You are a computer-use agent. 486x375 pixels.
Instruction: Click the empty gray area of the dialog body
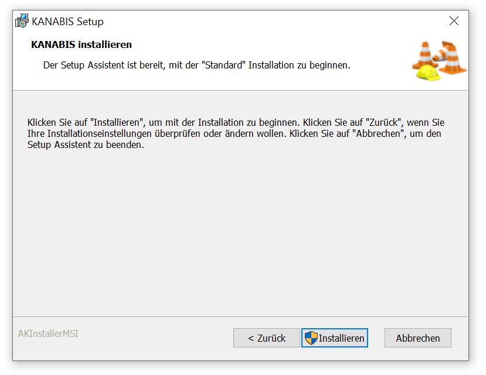coord(240,234)
